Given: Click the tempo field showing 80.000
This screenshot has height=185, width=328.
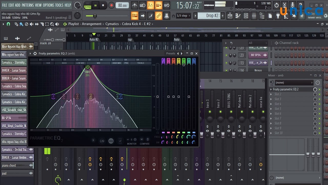Looking at the screenshot, I should tap(122, 5).
